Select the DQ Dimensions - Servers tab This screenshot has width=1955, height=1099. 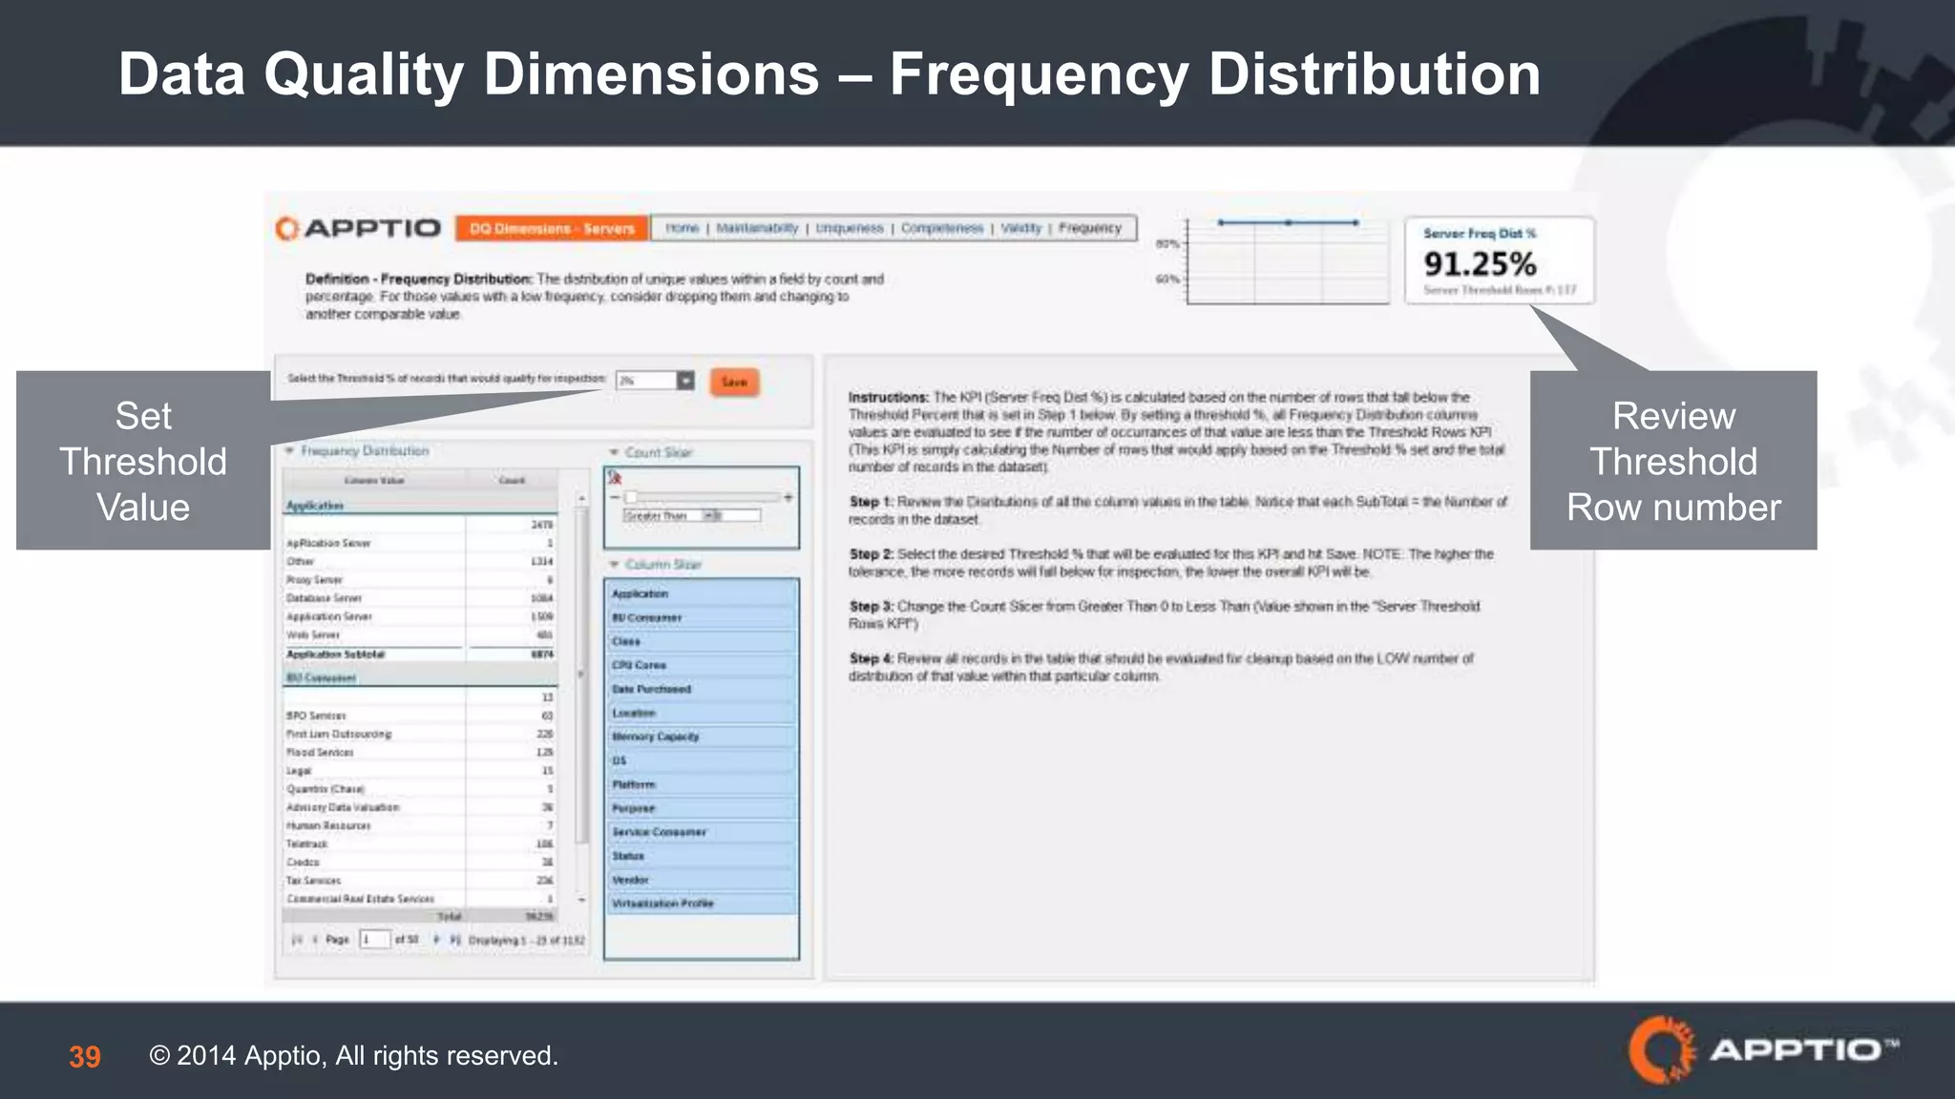[552, 229]
